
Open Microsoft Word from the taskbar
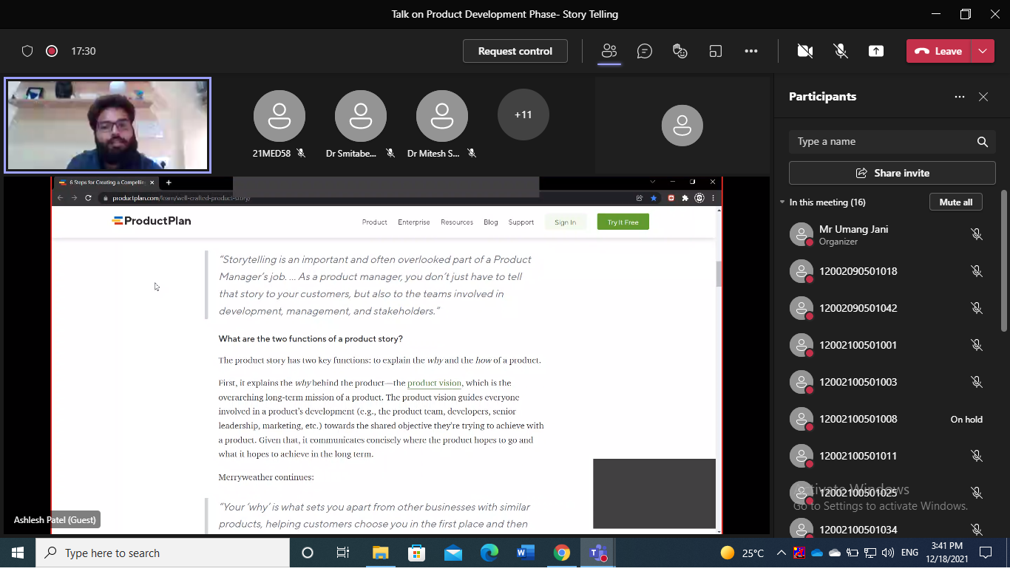(x=526, y=553)
